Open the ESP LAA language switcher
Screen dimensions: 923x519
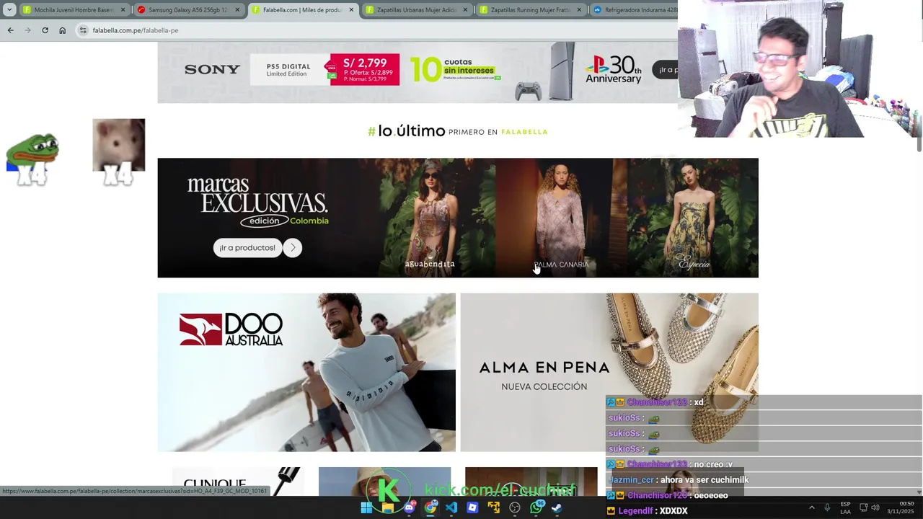coord(845,507)
